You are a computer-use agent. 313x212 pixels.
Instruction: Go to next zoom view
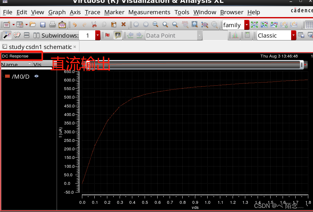[x=146, y=25]
